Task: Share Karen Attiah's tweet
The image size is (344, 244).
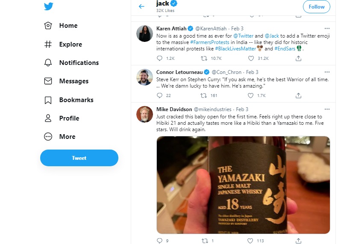Action: (298, 59)
